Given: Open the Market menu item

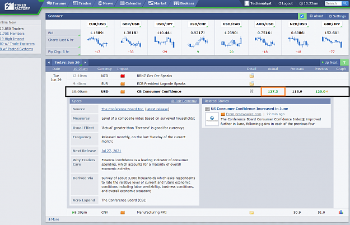Looking at the screenshot, I should click(x=157, y=3).
